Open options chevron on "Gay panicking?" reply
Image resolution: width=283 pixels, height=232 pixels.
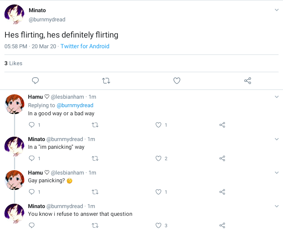point(277,173)
